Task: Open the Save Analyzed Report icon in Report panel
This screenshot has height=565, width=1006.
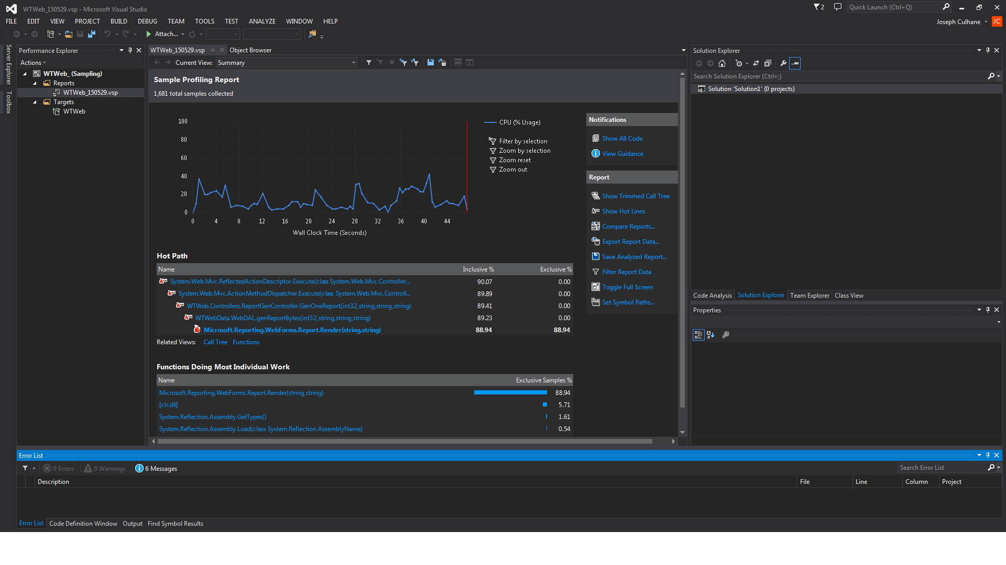Action: [596, 256]
